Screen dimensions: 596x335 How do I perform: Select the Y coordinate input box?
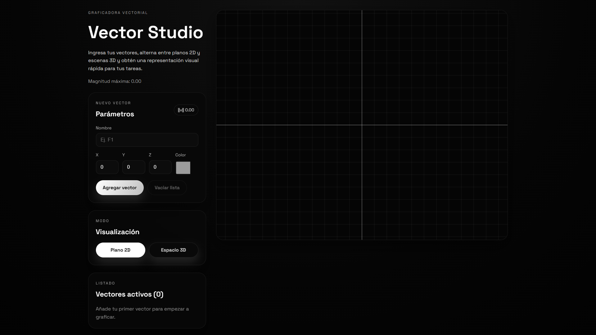[133, 167]
